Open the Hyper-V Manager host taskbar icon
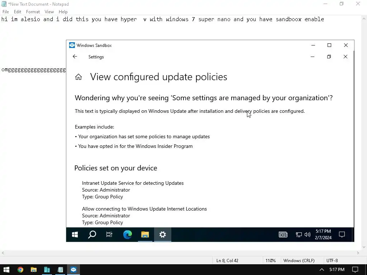Viewport: 367px width, 275px height. pos(47,270)
